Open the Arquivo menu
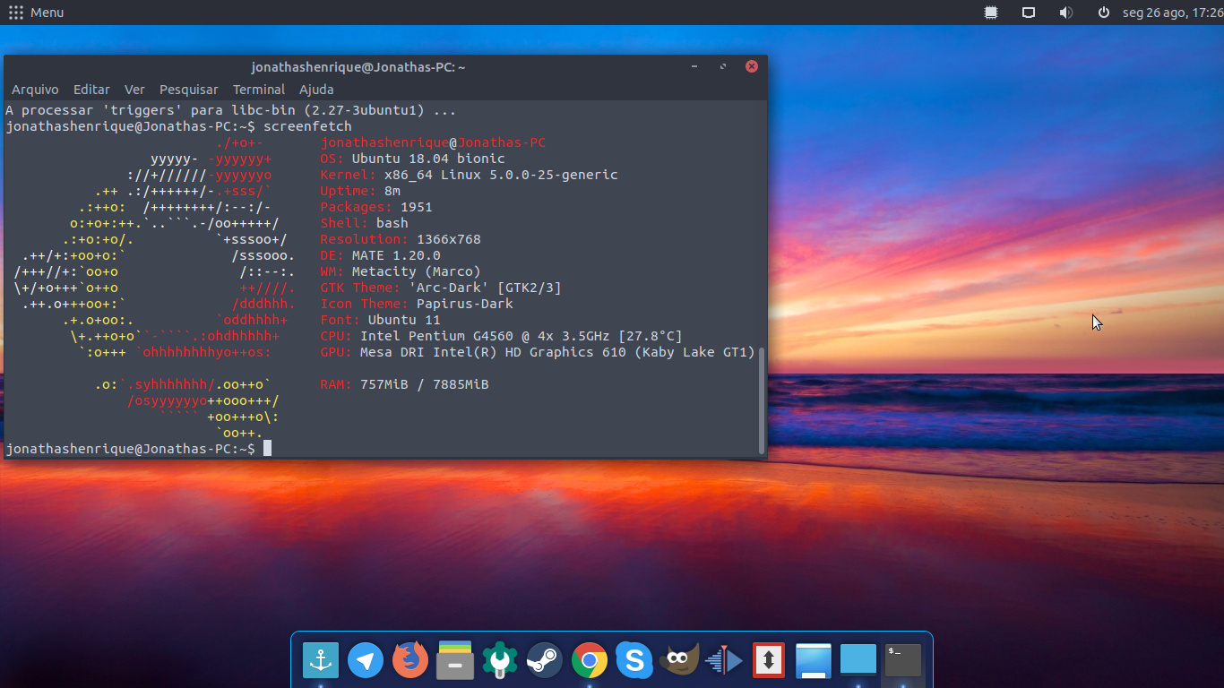 35,90
